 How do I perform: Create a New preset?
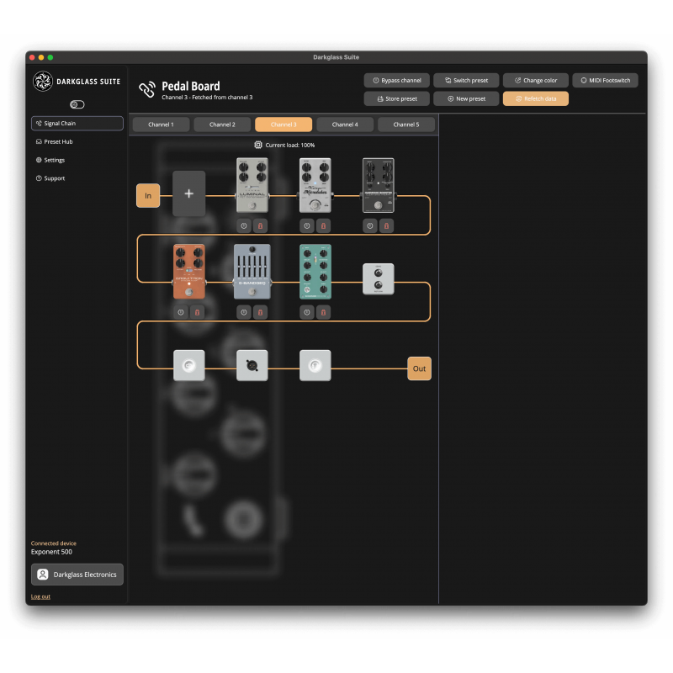pyautogui.click(x=466, y=98)
